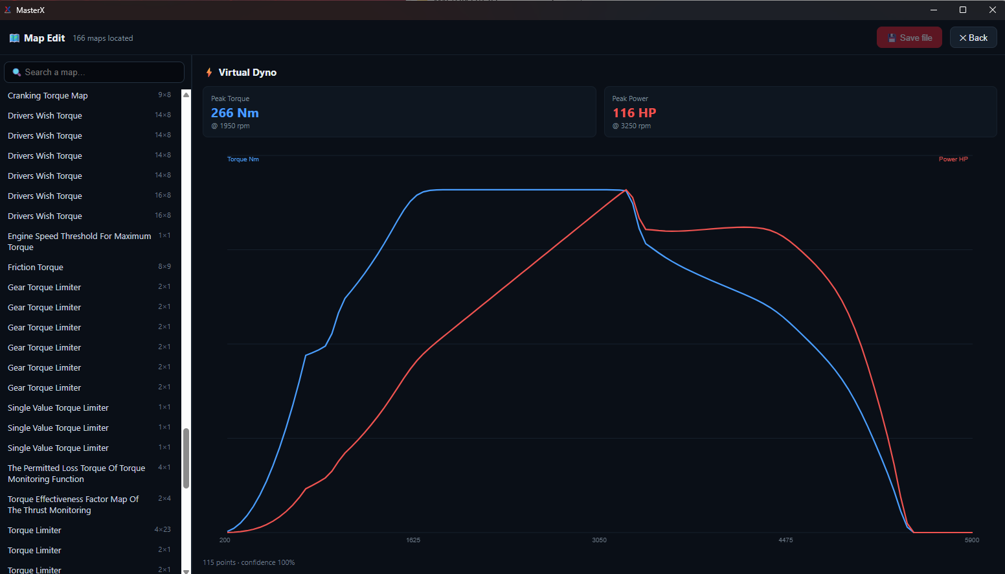The image size is (1005, 574).
Task: Click the MasterX app logo in the title bar
Action: [8, 10]
